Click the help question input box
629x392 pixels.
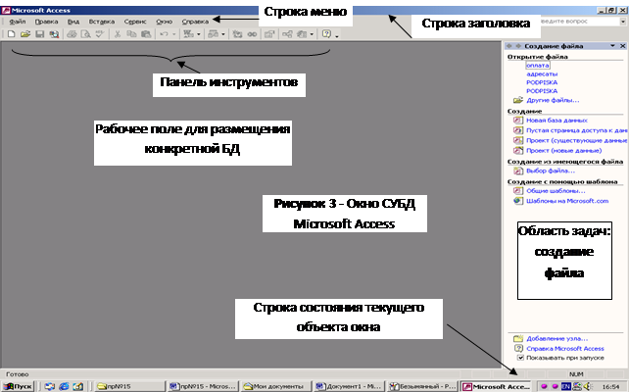point(579,22)
